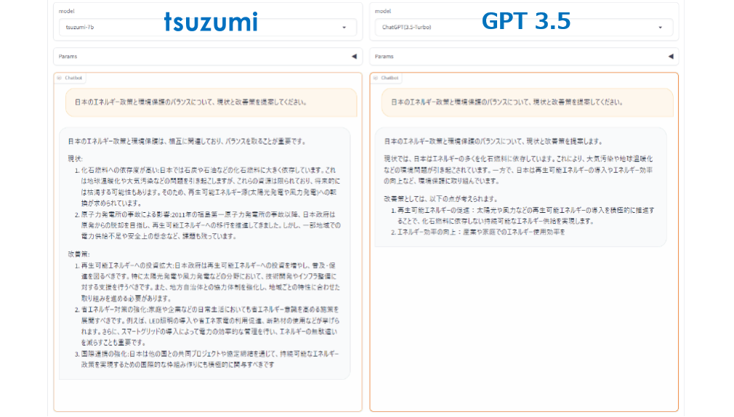This screenshot has width=734, height=417.
Task: Select the user prompt bubble in tsuzumi-7b chatbot
Action: pos(211,102)
